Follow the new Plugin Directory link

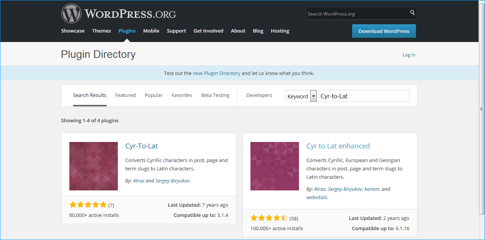pos(216,73)
